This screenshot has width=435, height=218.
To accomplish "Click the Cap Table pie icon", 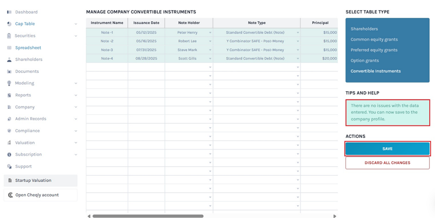I will [x=9, y=24].
